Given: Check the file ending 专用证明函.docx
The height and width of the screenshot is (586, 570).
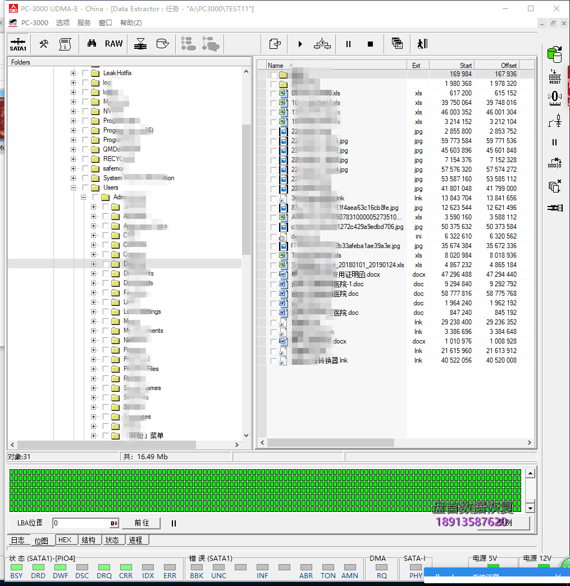Looking at the screenshot, I should pos(273,274).
